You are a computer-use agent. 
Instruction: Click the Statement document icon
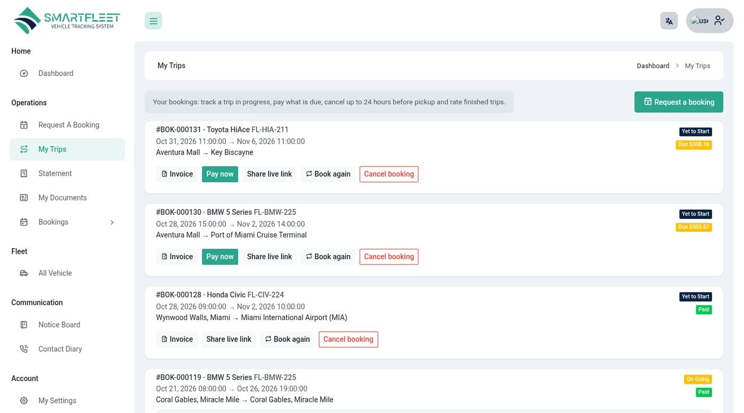(x=24, y=173)
